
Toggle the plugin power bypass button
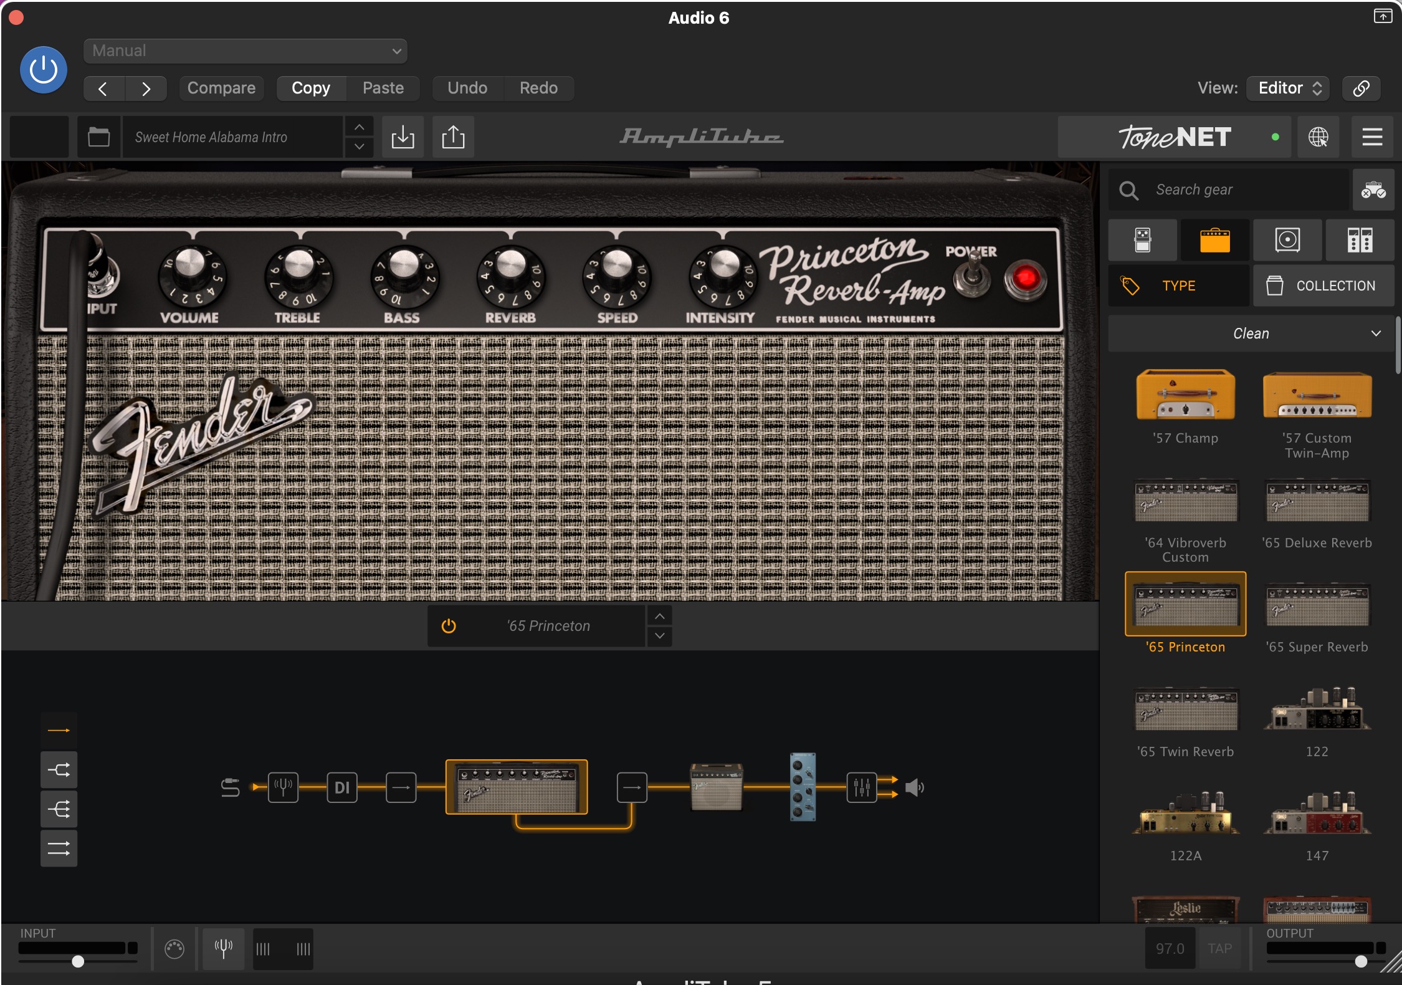44,70
